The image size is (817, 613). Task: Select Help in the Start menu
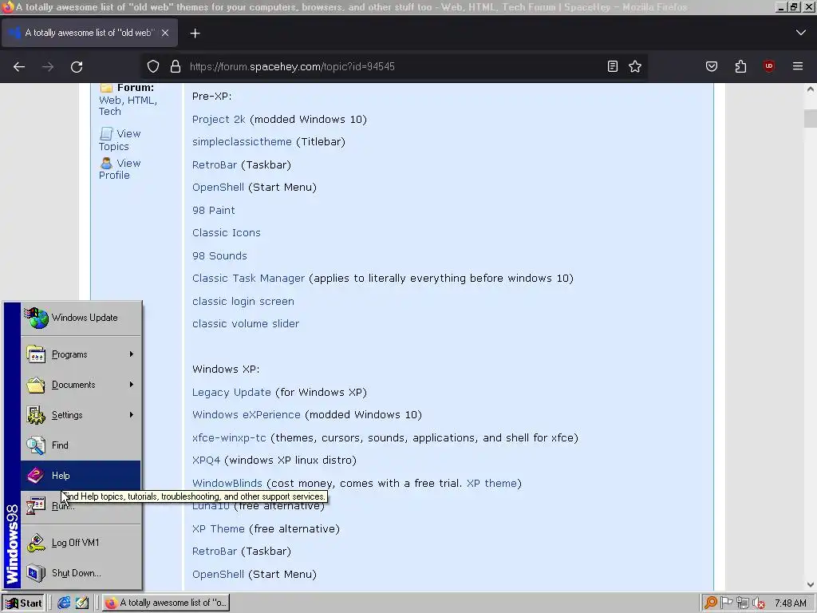click(81, 476)
